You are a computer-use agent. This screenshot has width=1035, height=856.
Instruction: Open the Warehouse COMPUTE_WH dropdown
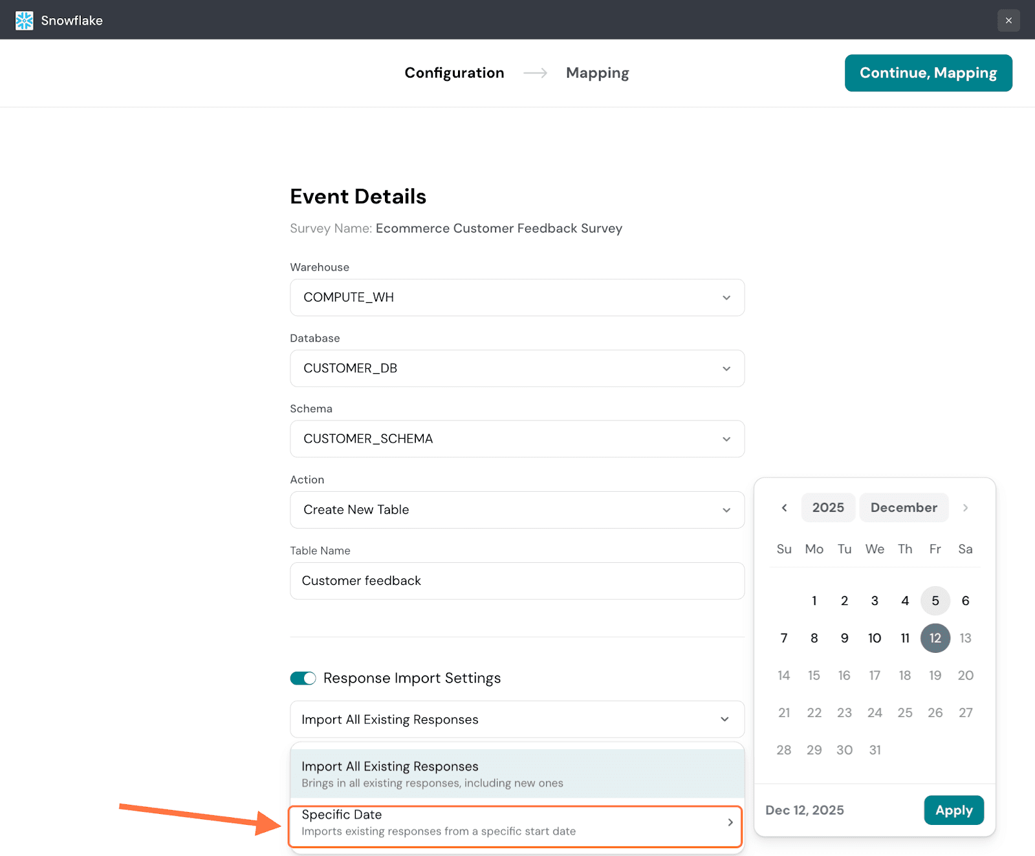click(517, 298)
